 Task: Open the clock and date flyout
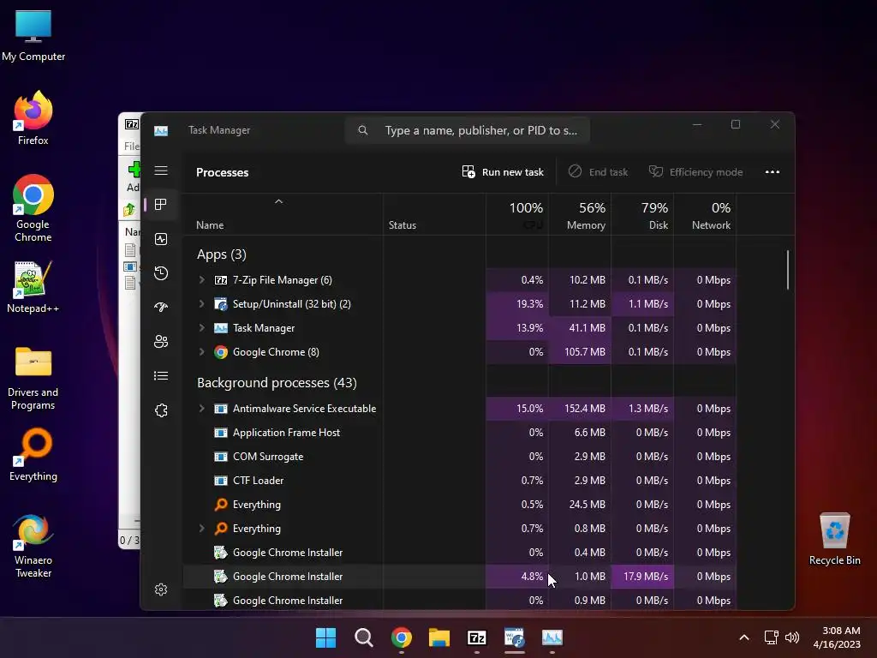837,637
